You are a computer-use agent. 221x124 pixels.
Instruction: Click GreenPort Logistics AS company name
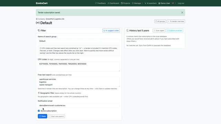pos(55,19)
